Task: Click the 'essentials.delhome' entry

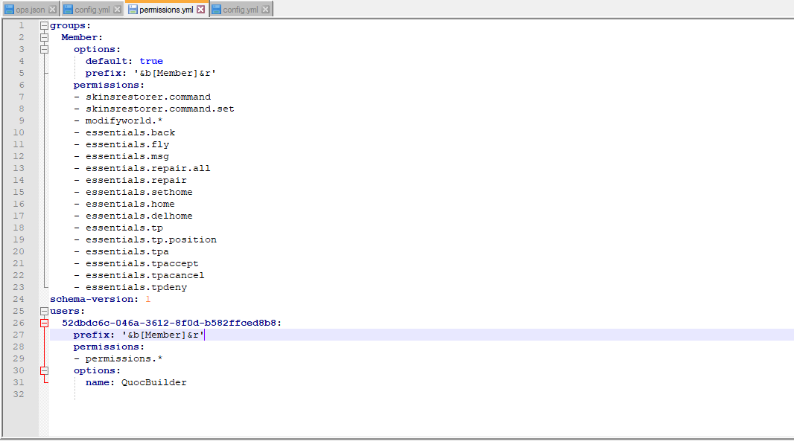Action: click(x=139, y=216)
